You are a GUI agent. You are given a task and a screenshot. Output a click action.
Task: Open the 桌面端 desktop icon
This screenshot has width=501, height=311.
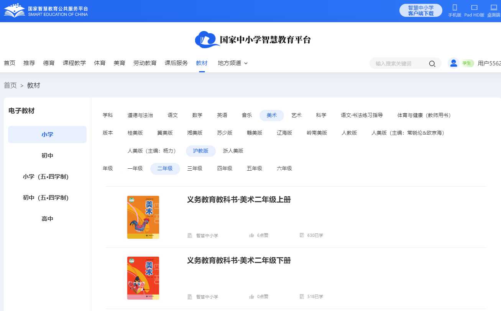point(494,7)
